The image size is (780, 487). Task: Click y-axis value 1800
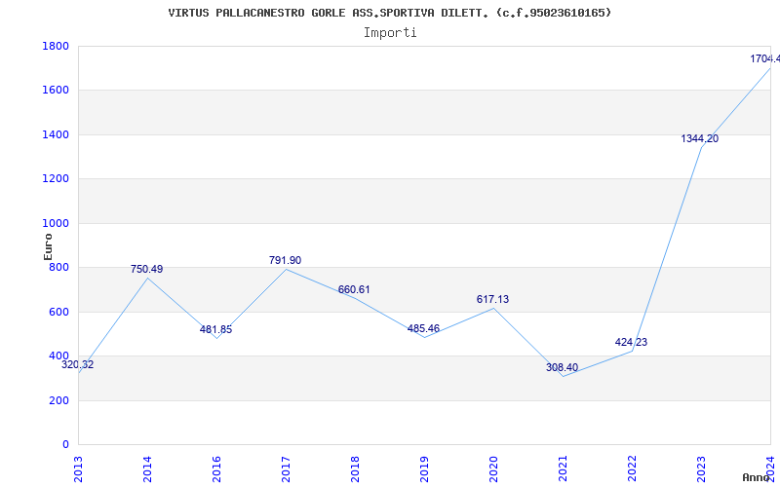pos(56,46)
